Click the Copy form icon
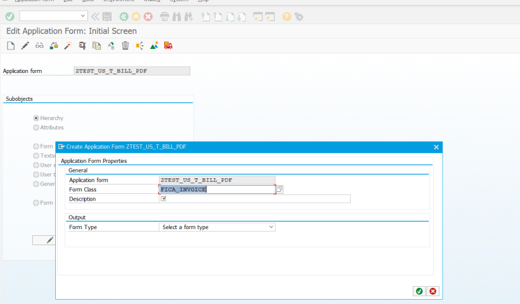Image resolution: width=520 pixels, height=304 pixels. click(x=97, y=45)
